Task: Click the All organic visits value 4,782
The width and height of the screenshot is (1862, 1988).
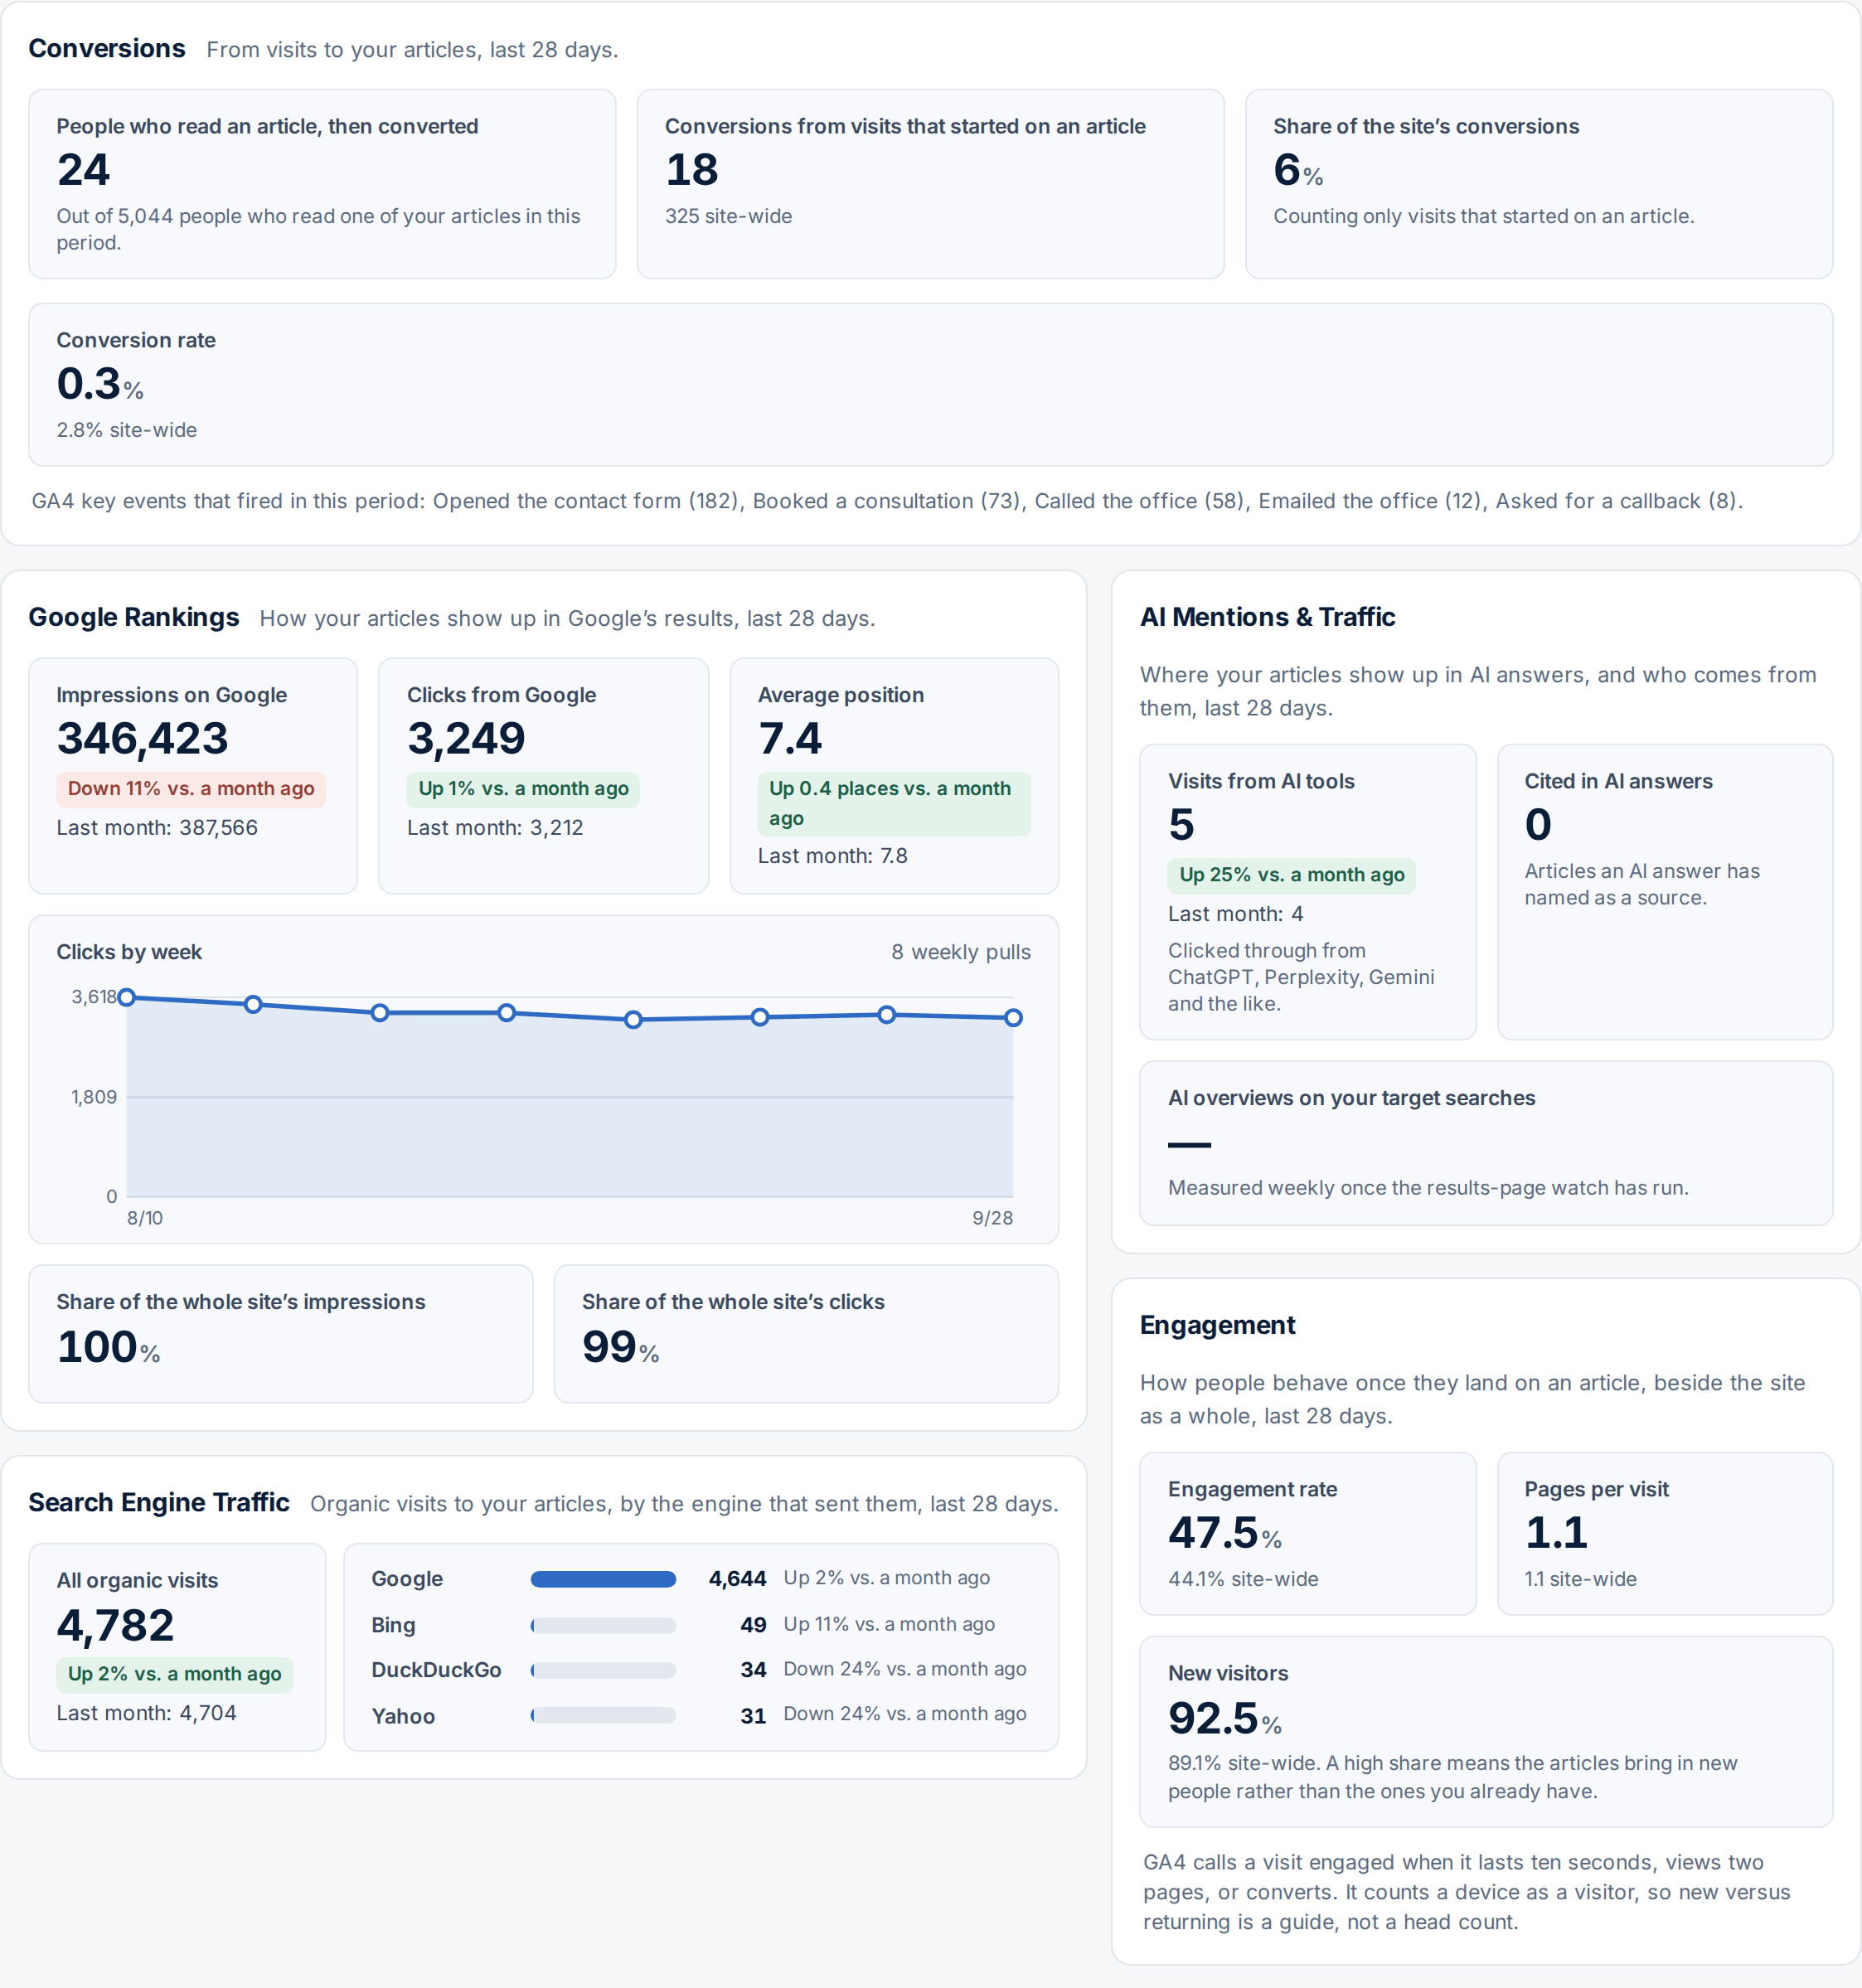Action: click(x=115, y=1626)
